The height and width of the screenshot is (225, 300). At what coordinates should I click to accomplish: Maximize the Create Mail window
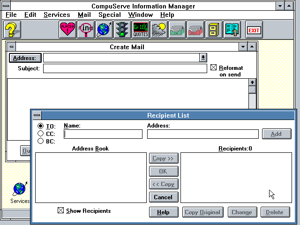pos(252,47)
